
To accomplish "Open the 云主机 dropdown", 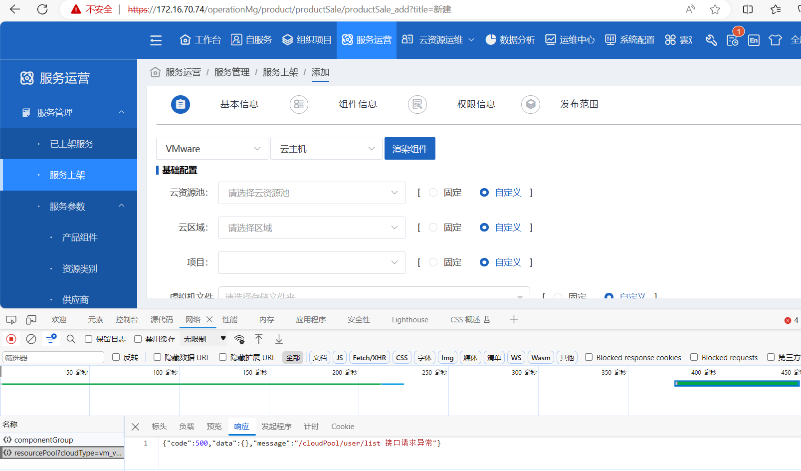I will click(326, 149).
